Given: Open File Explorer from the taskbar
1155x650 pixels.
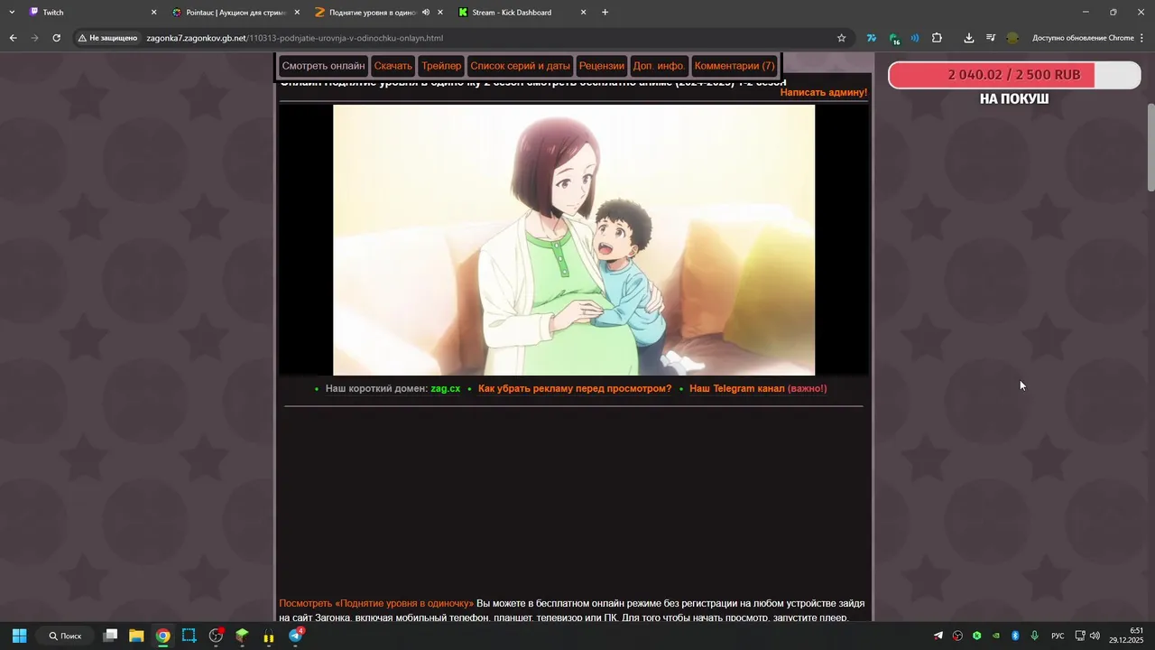Looking at the screenshot, I should (x=136, y=636).
